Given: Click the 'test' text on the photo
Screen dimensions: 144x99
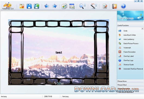Looking at the screenshot, I should [x=59, y=52].
